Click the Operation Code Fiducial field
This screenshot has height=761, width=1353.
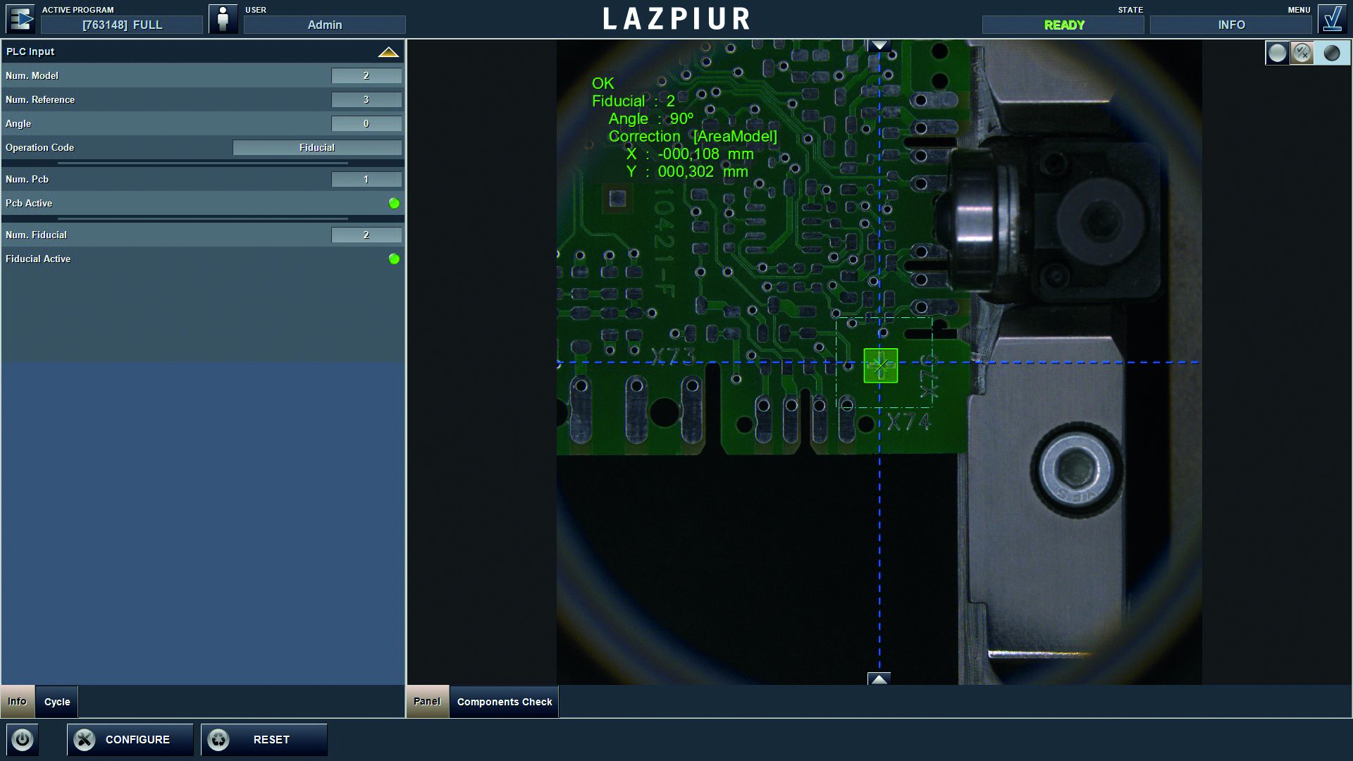tap(317, 147)
